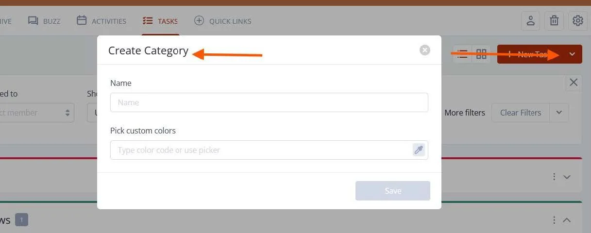Switch to list view icon
The width and height of the screenshot is (591, 233).
pos(463,54)
